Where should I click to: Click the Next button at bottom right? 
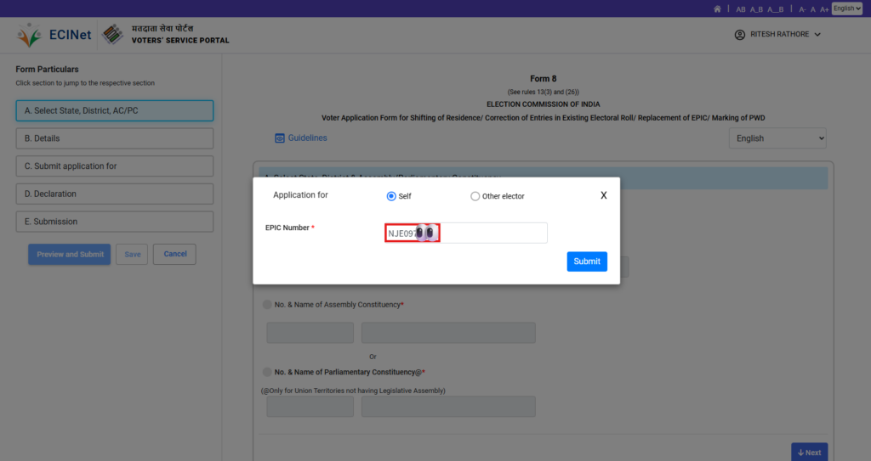(x=810, y=453)
